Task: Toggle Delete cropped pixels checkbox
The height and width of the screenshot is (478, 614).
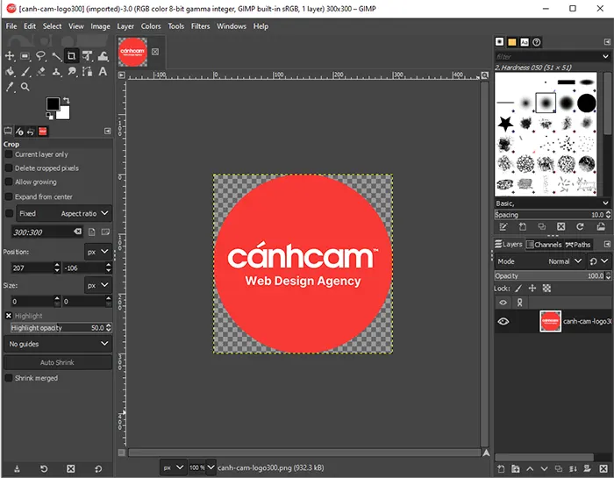Action: pos(9,168)
